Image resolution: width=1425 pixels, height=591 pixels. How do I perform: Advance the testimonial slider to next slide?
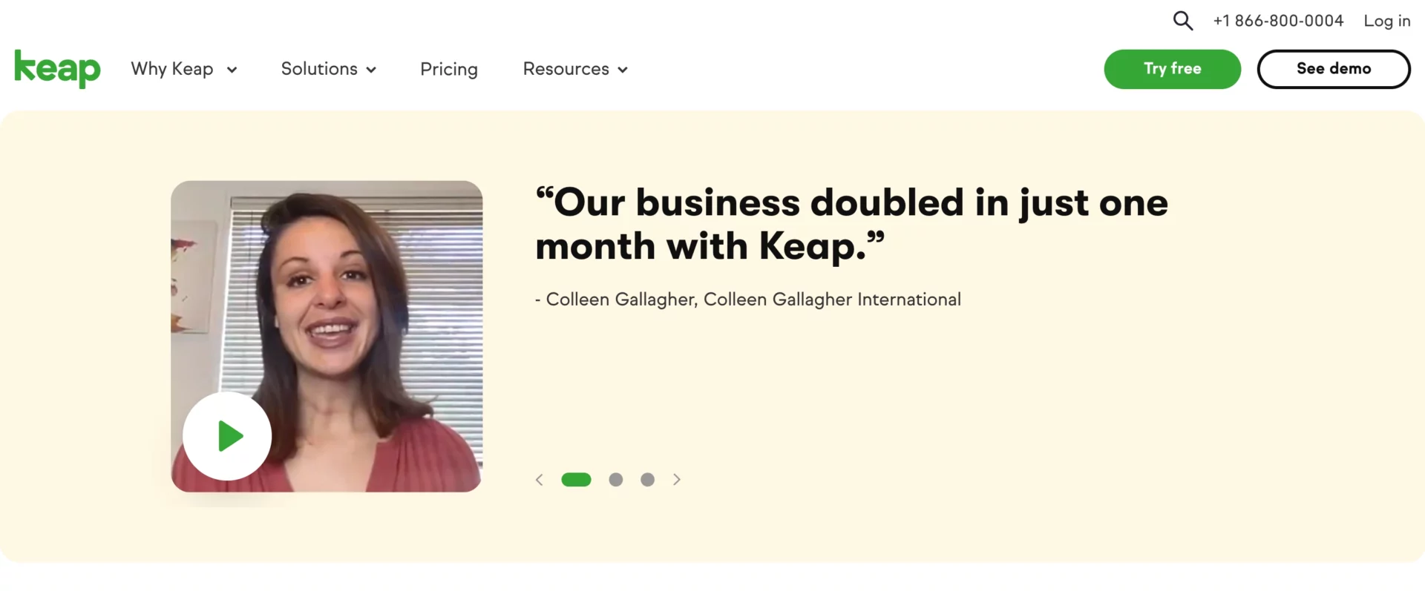tap(677, 480)
